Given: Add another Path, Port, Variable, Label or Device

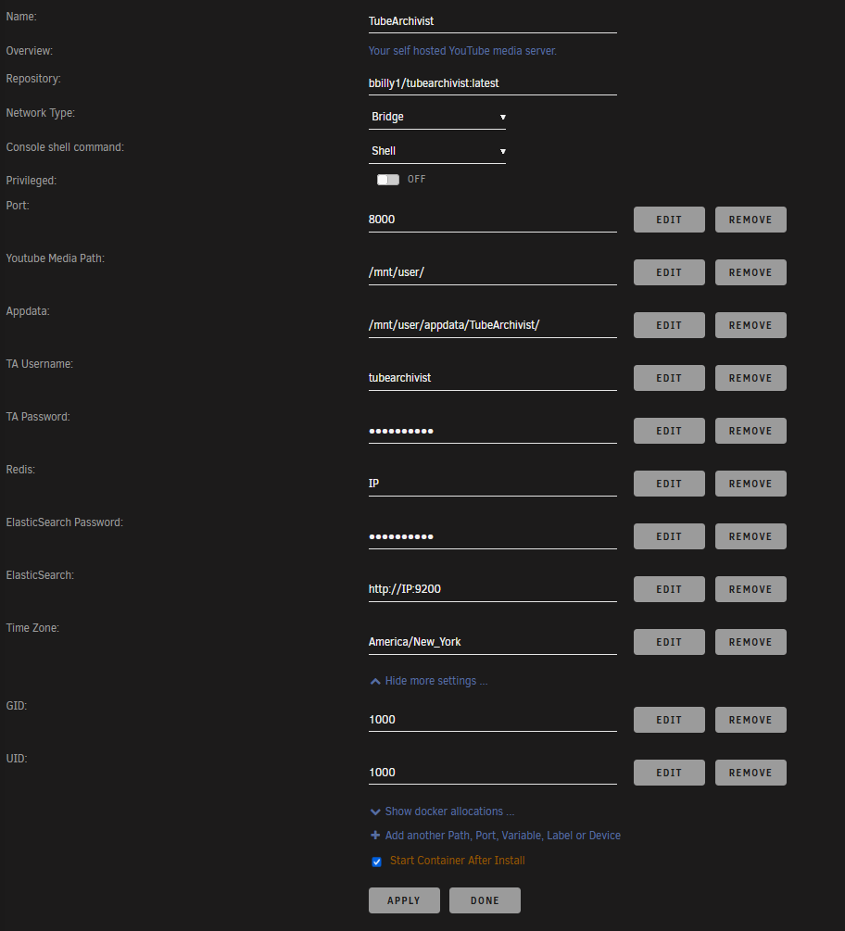Looking at the screenshot, I should pos(496,836).
